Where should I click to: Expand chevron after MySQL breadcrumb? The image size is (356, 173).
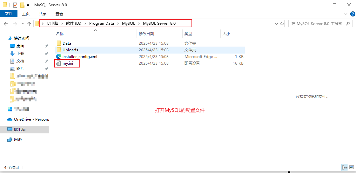(x=139, y=23)
